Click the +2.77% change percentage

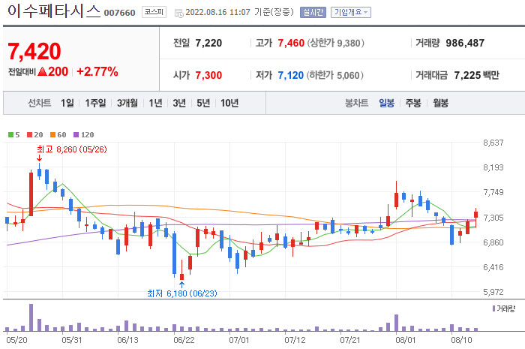tap(97, 71)
